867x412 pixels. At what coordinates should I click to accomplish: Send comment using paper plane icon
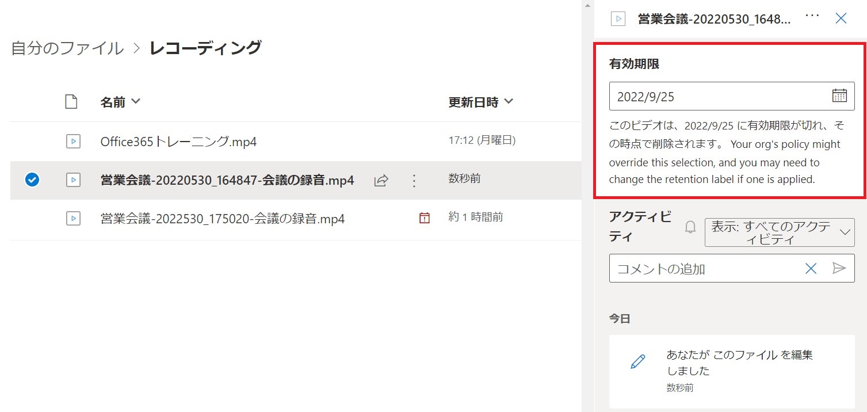click(839, 268)
